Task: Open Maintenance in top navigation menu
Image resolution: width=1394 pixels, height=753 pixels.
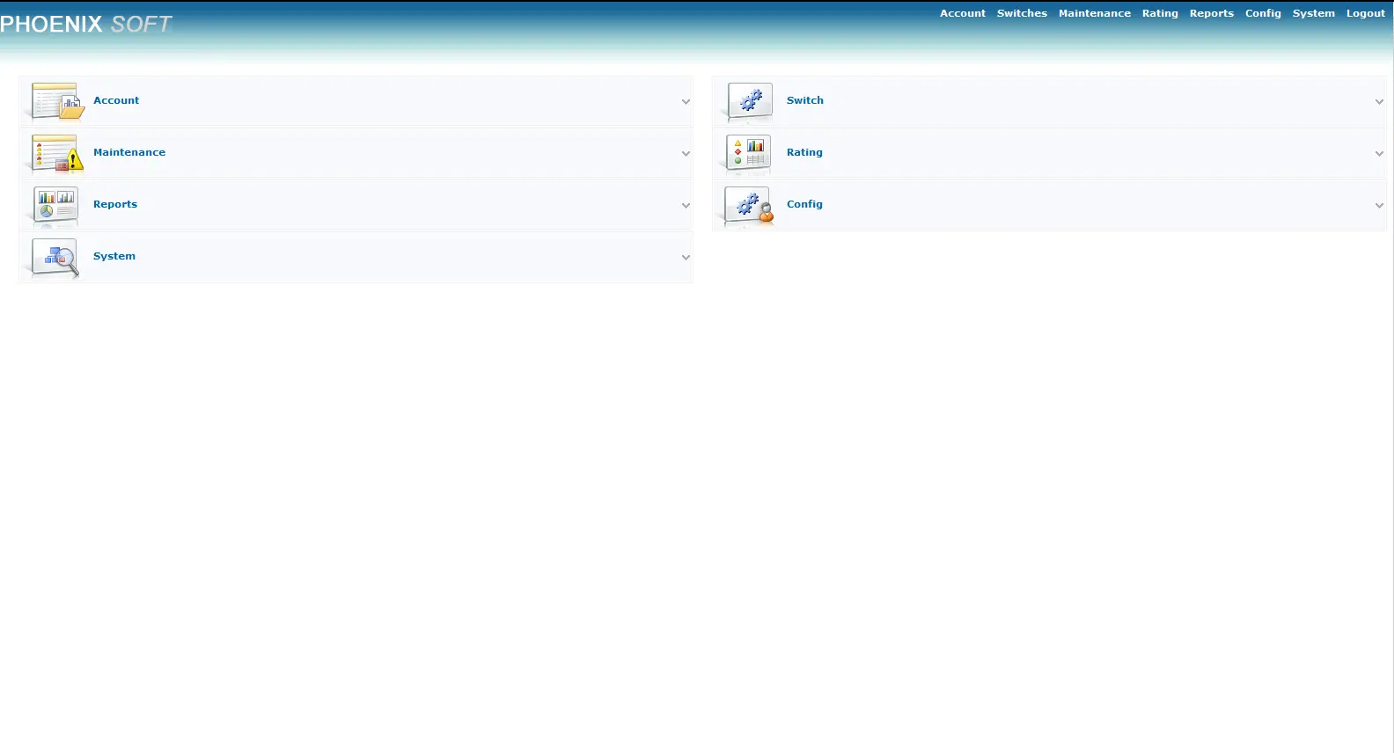Action: (1094, 13)
